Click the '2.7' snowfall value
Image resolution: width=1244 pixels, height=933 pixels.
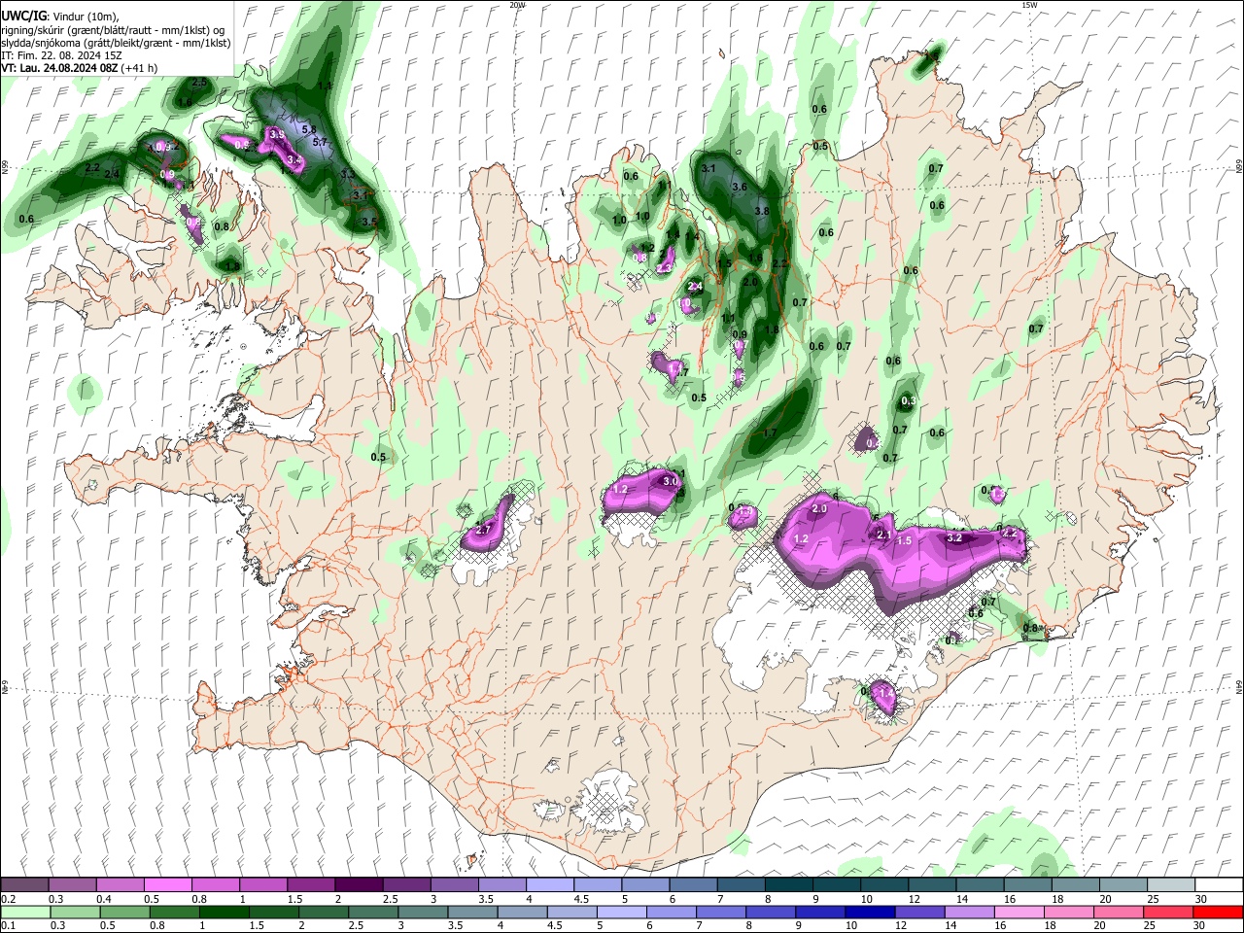point(483,531)
